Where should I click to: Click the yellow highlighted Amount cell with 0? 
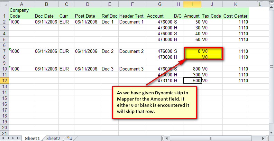192,51
